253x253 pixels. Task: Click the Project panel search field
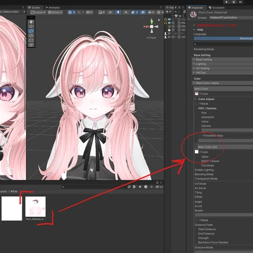94,187
